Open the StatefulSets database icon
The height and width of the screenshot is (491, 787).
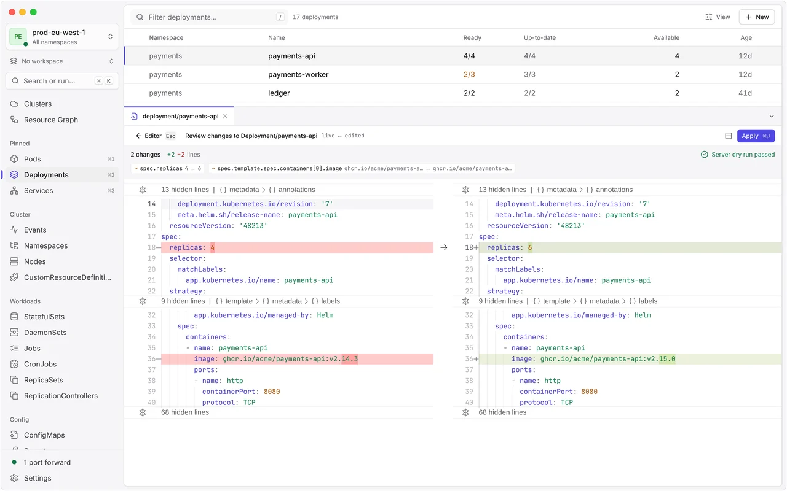pyautogui.click(x=14, y=317)
